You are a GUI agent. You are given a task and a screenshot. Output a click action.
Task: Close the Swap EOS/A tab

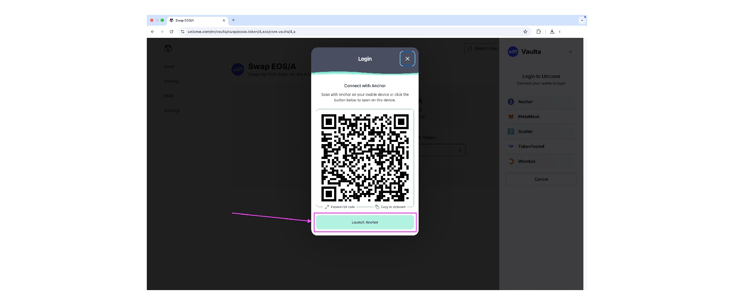224,20
